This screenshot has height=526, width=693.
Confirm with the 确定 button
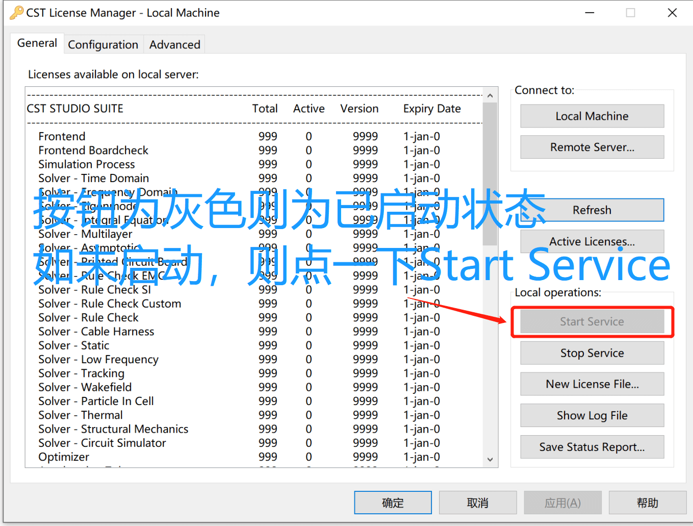(x=392, y=503)
